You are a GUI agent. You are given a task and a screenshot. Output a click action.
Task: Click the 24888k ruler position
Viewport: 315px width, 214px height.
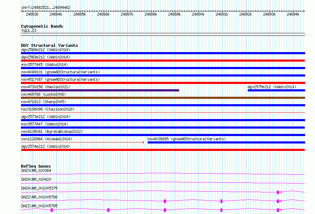point(151,14)
